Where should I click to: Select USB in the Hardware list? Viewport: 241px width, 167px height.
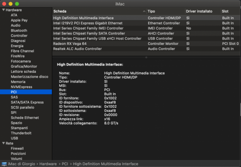[14, 138]
